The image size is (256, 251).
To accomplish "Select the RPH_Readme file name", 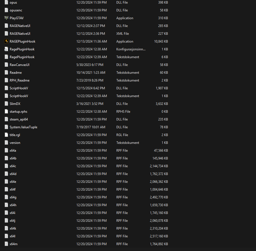I will (20, 80).
